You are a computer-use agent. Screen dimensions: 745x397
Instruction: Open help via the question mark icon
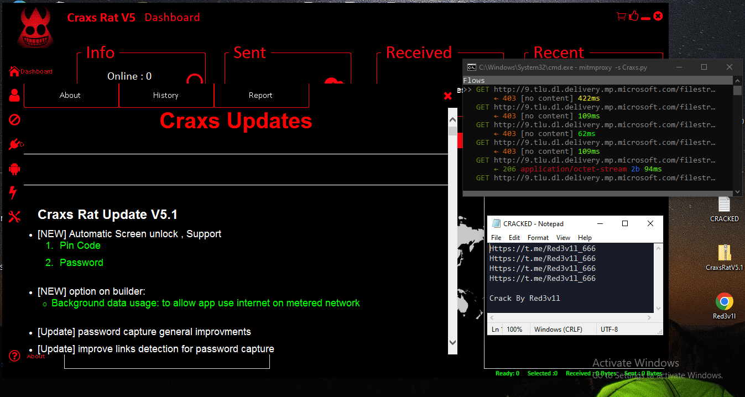(x=14, y=356)
